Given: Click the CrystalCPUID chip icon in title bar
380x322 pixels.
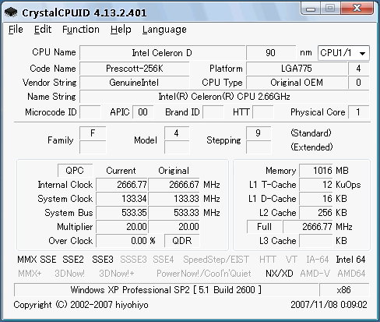Looking at the screenshot, I should [11, 12].
